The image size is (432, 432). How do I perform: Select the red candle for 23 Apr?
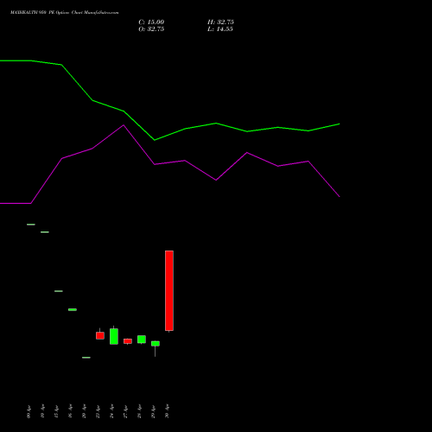(x=100, y=335)
